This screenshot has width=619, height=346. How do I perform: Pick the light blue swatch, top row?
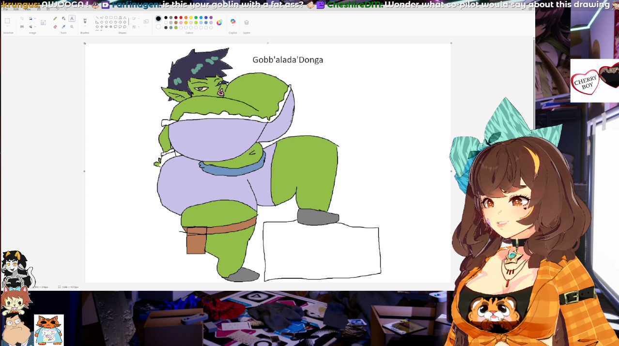pyautogui.click(x=201, y=17)
